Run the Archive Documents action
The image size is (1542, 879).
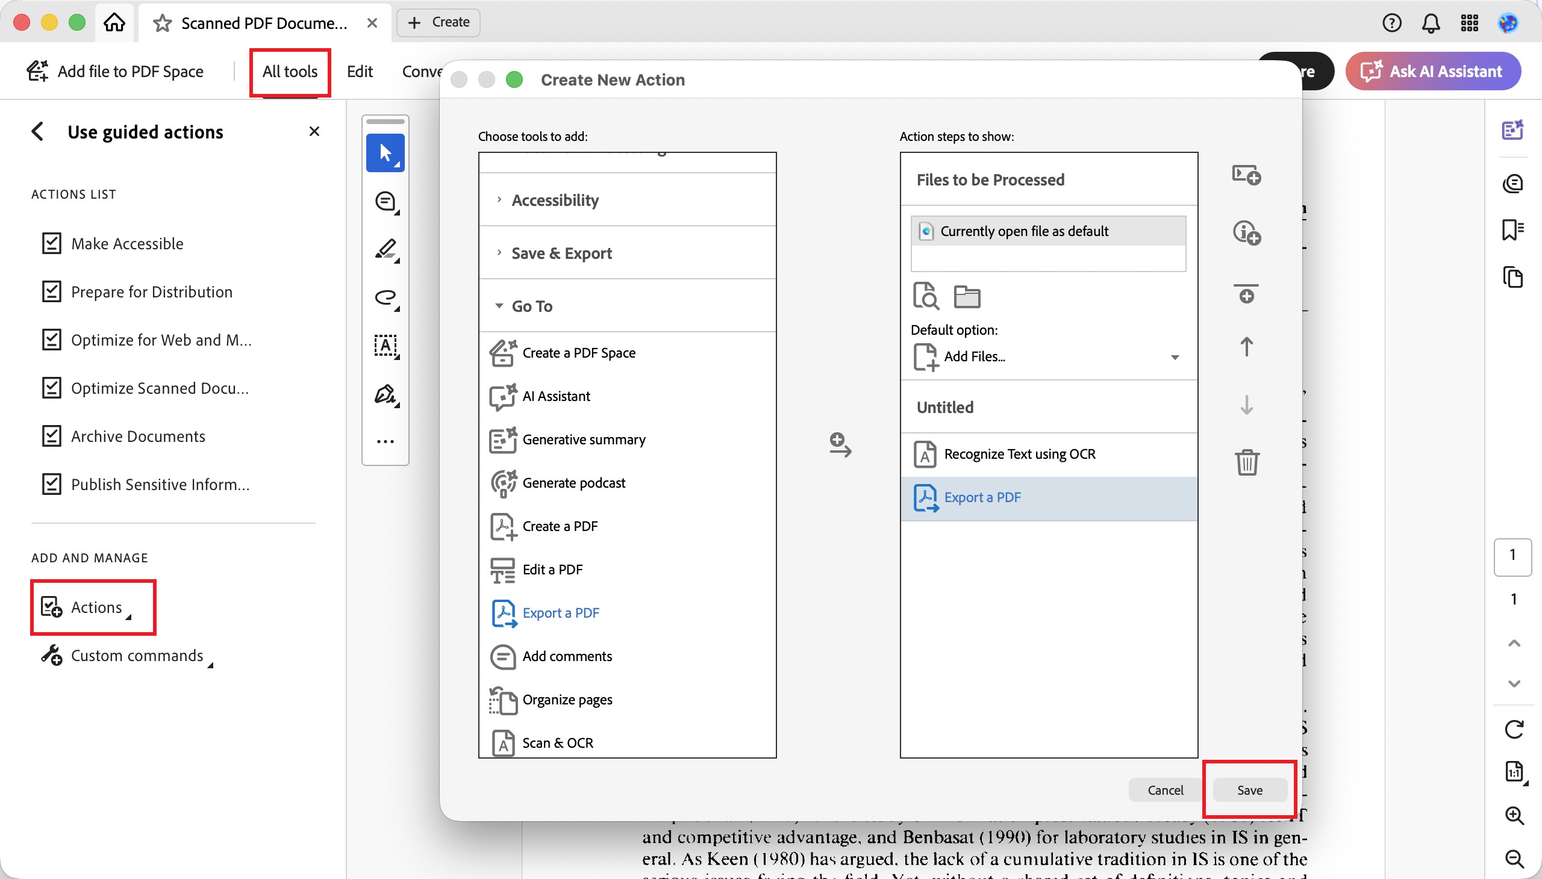[x=124, y=436]
